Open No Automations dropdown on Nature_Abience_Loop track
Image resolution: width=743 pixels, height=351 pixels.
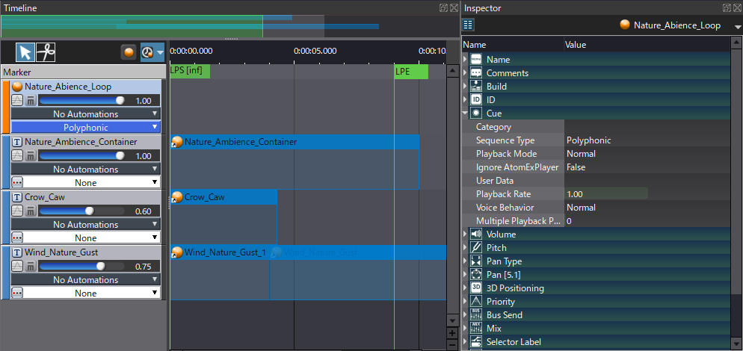(86, 114)
